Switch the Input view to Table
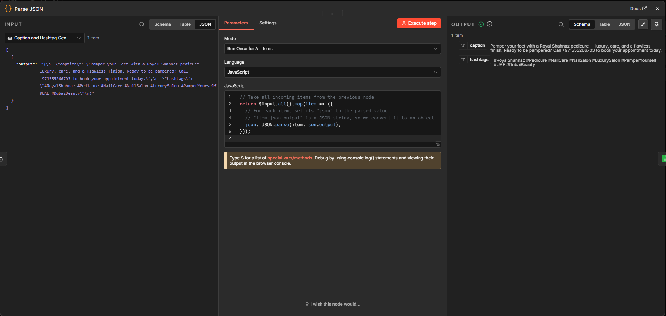Viewport: 666px width, 316px height. click(x=185, y=24)
